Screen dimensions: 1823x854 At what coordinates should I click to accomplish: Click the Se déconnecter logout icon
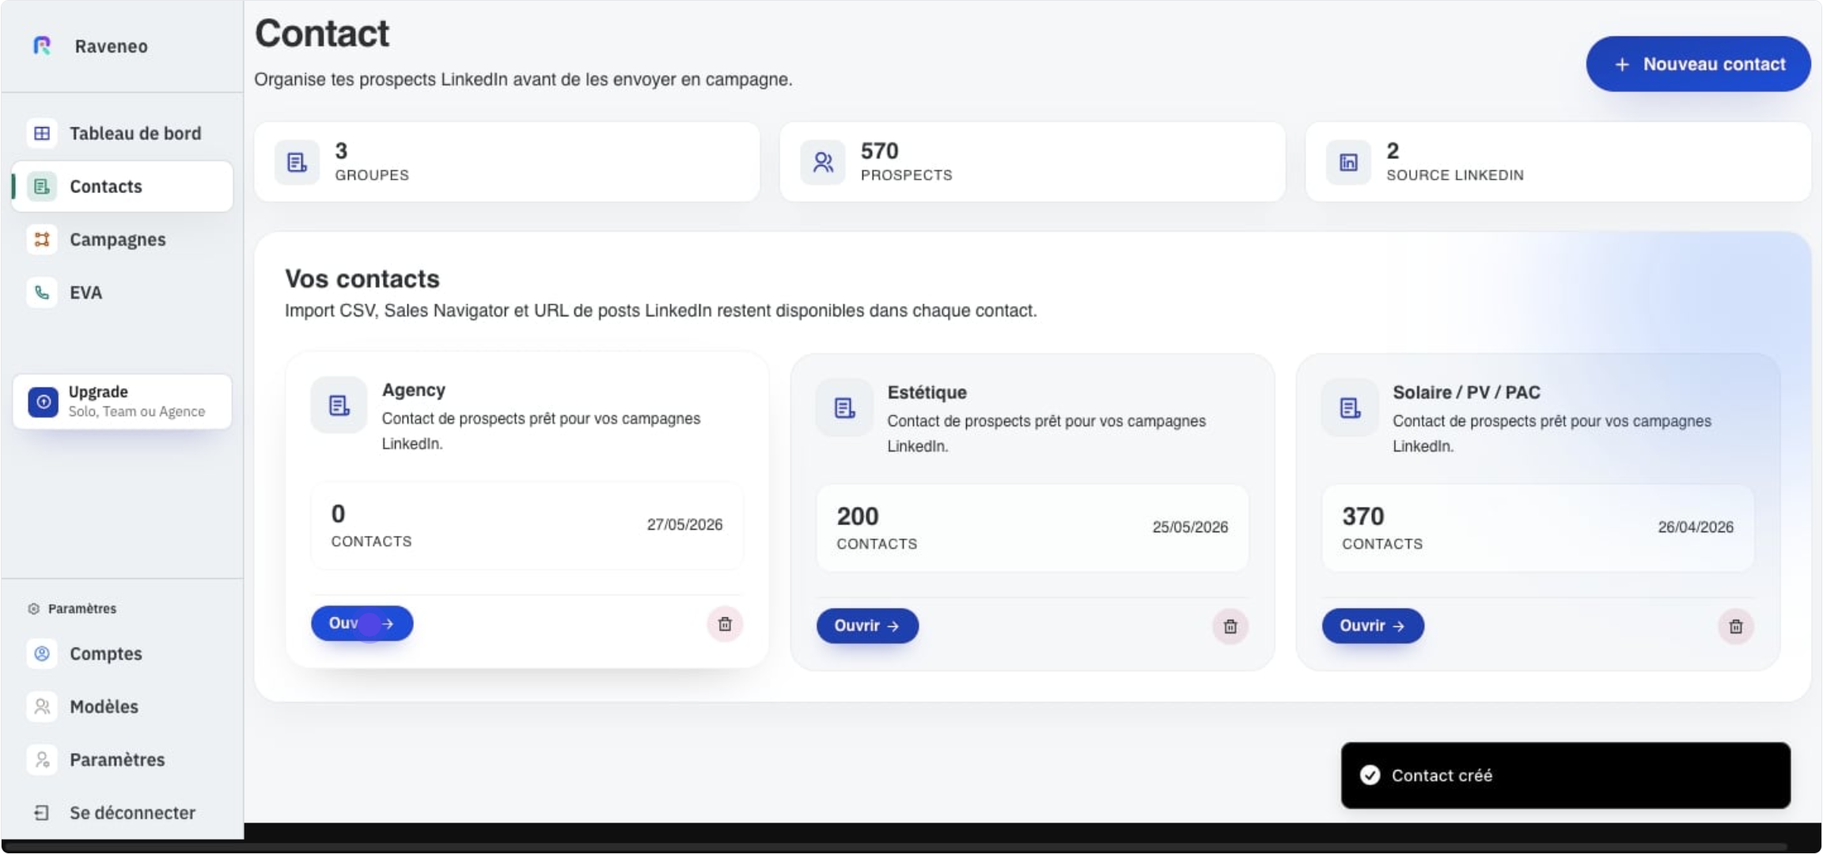pyautogui.click(x=42, y=813)
